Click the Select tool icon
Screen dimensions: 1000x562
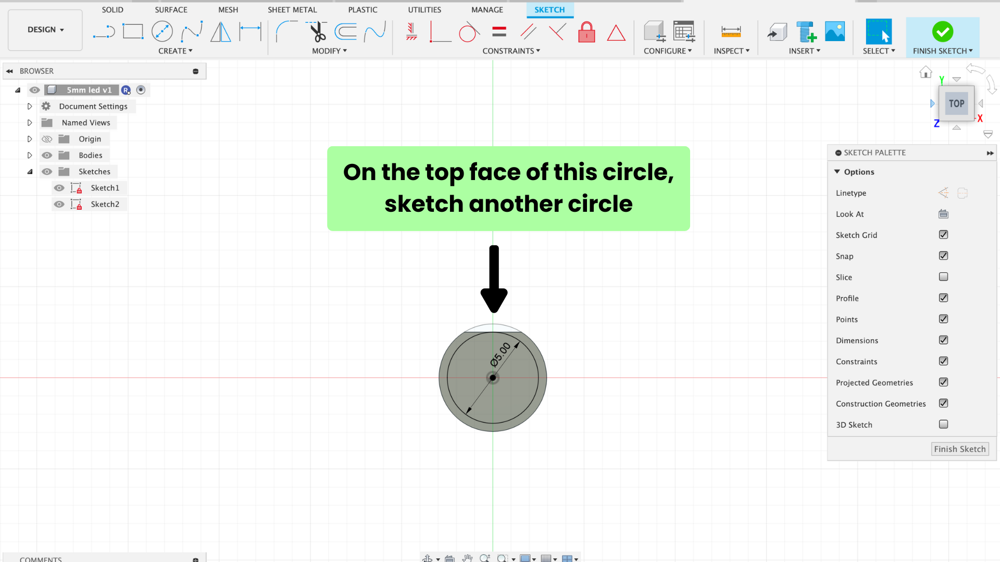[879, 32]
